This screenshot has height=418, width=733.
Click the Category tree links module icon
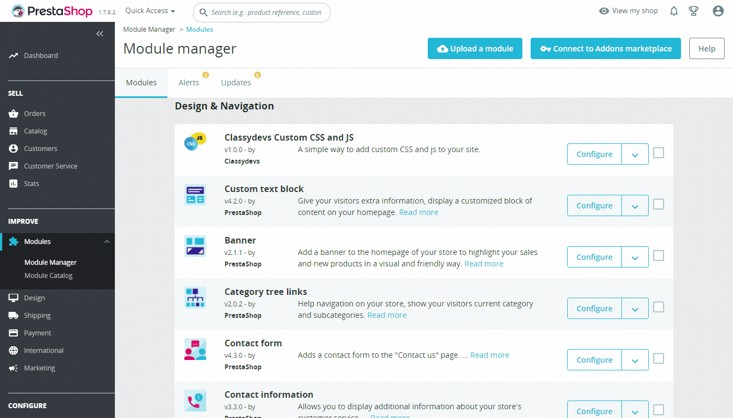click(x=195, y=298)
